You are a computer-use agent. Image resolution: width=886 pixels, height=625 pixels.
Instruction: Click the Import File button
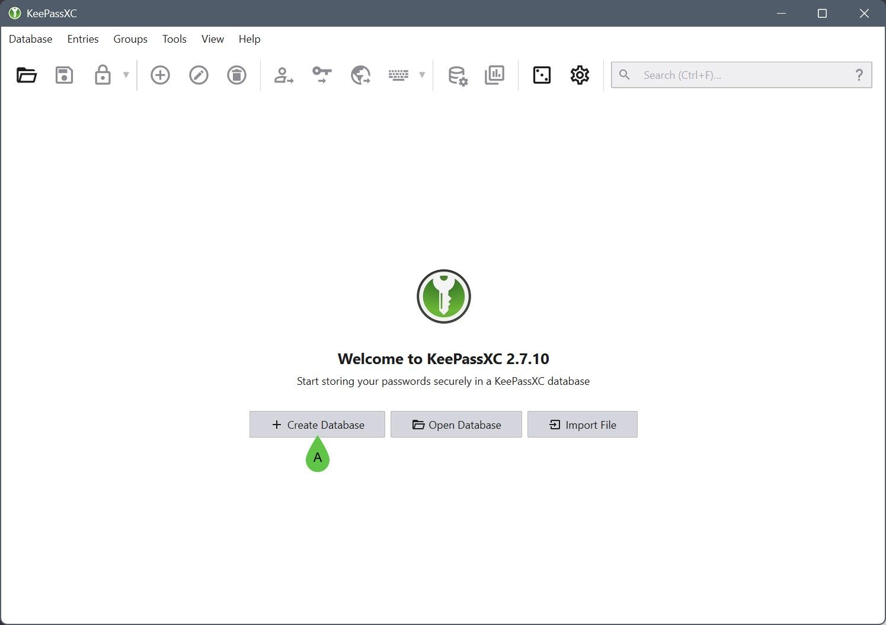point(583,425)
